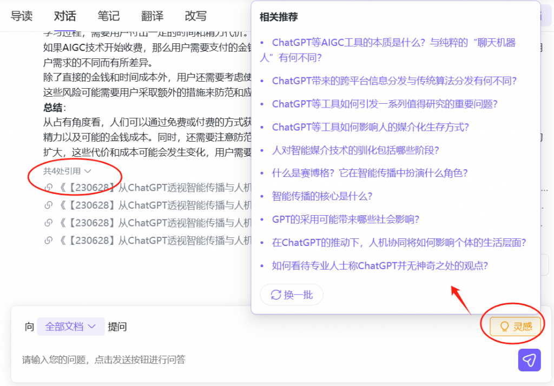Open the 改写 tab
554x386 pixels.
pos(196,16)
